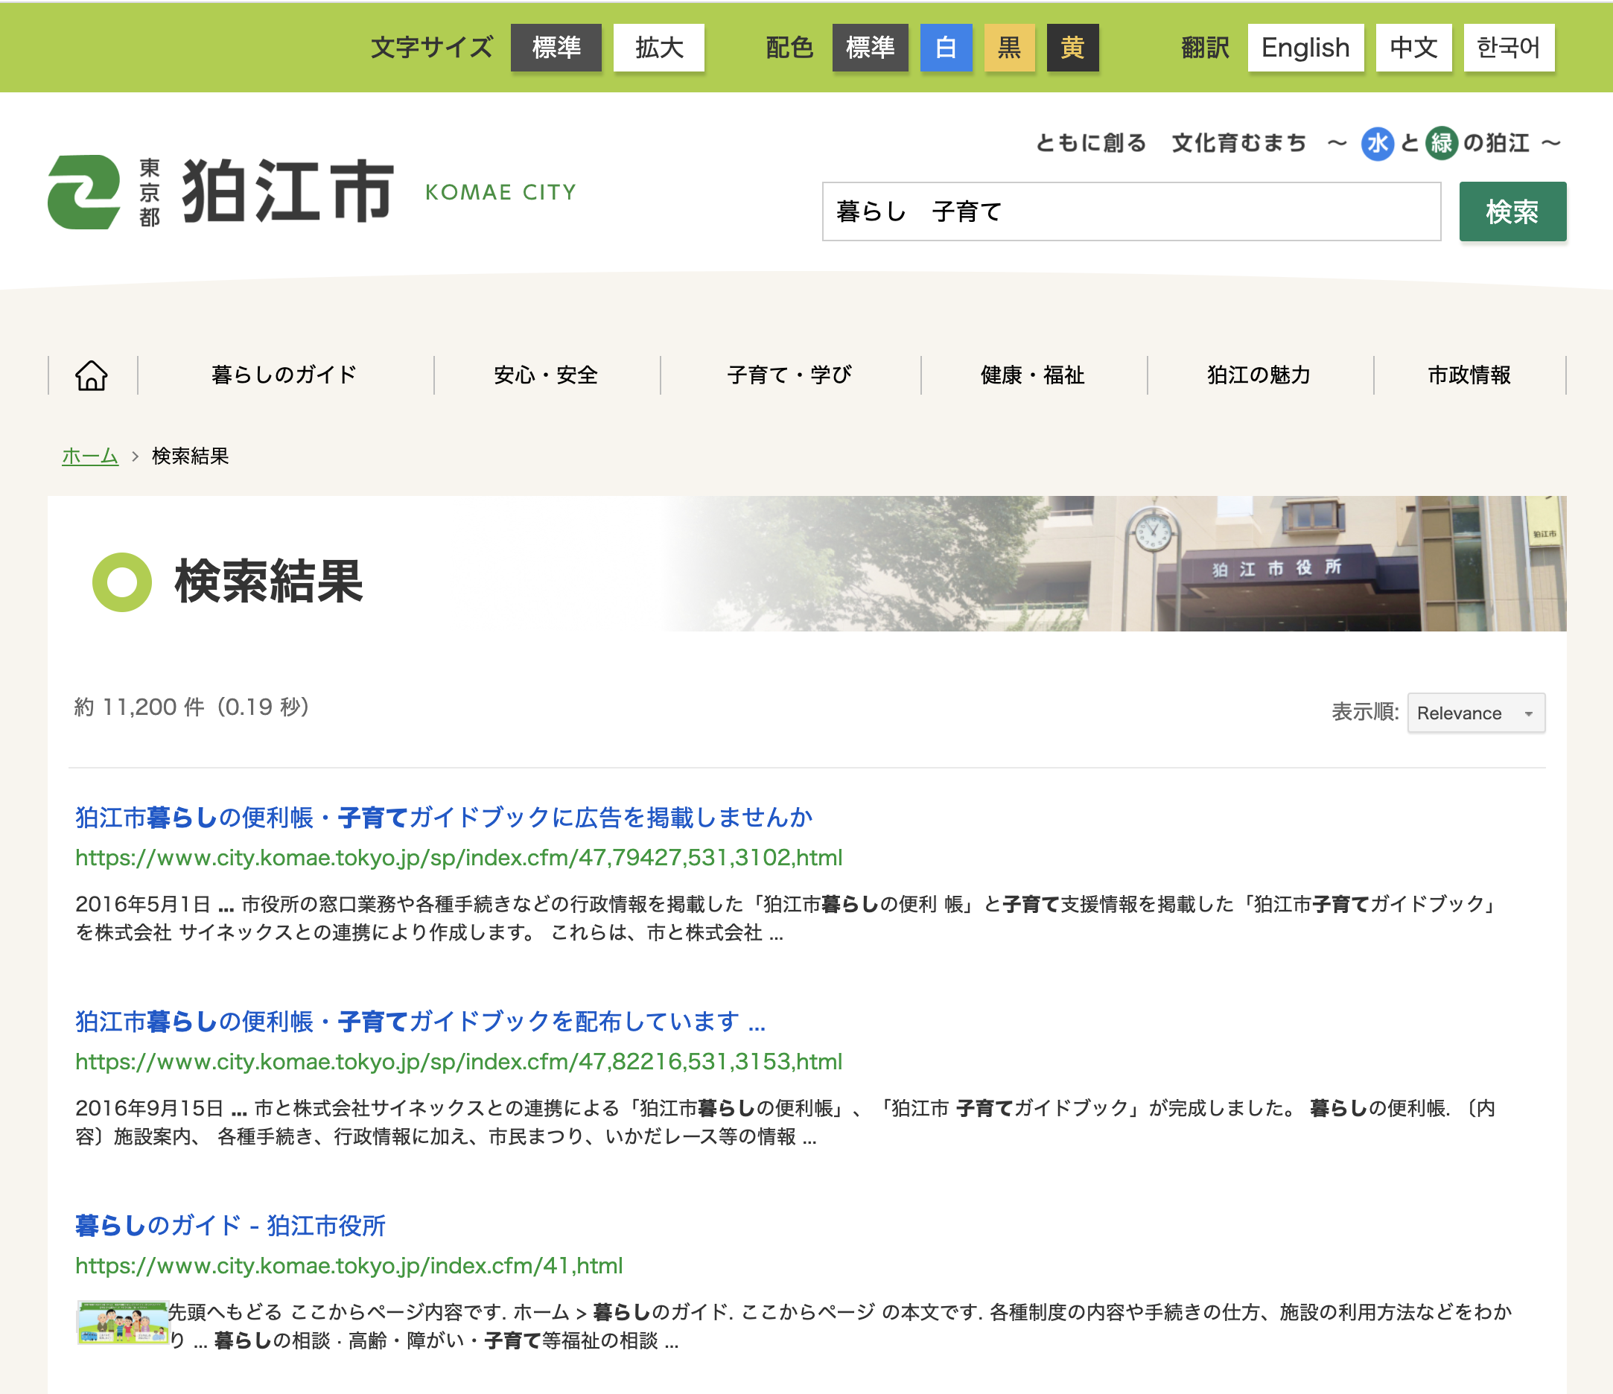This screenshot has width=1613, height=1394.
Task: Click the home icon in navigation bar
Action: 92,375
